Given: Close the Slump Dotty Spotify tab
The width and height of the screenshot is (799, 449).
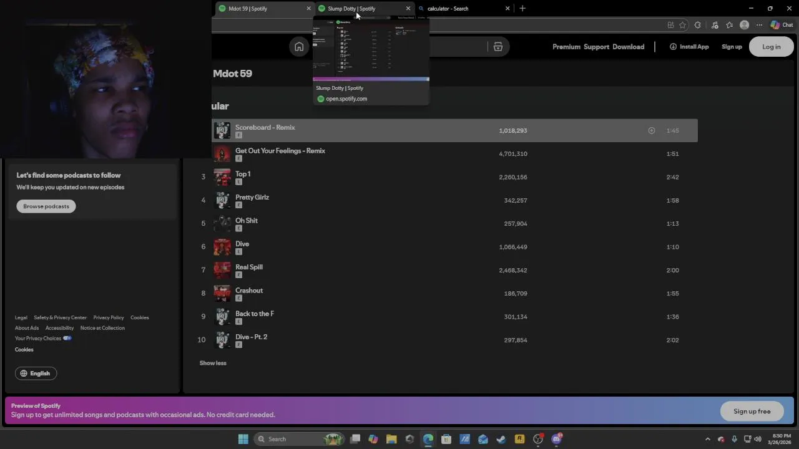Looking at the screenshot, I should 408,9.
